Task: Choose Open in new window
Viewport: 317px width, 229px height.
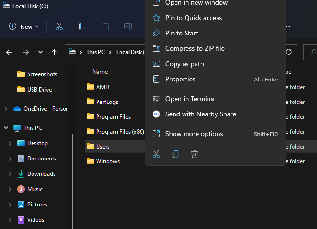Action: point(216,3)
